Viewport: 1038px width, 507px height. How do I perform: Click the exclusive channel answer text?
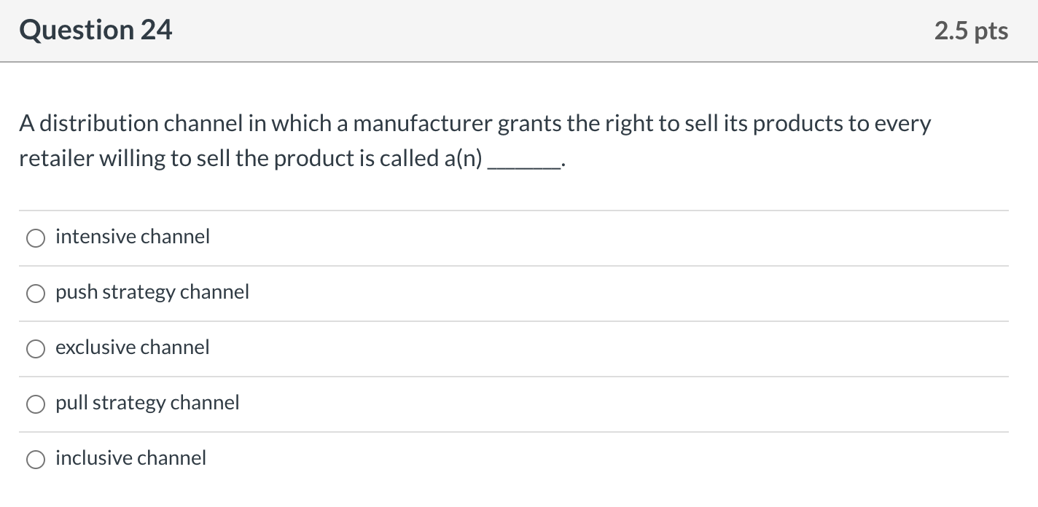pos(132,347)
